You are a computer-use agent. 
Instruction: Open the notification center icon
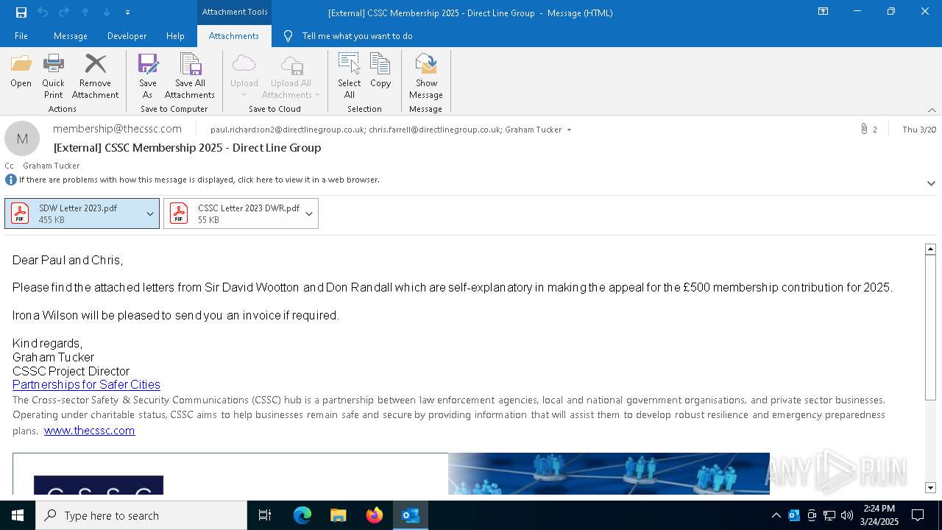[x=918, y=515]
